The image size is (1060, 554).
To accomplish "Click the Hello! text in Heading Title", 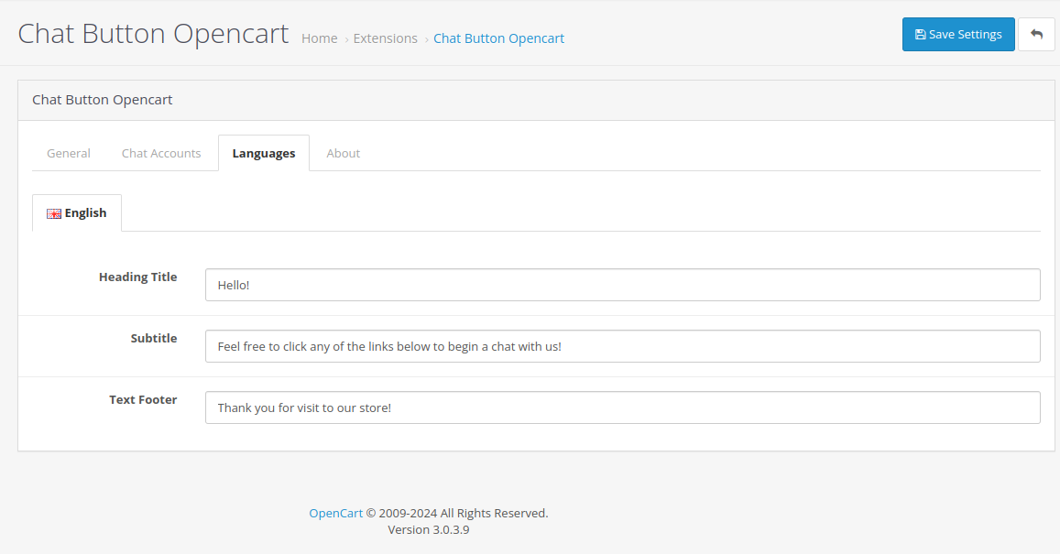I will [232, 285].
